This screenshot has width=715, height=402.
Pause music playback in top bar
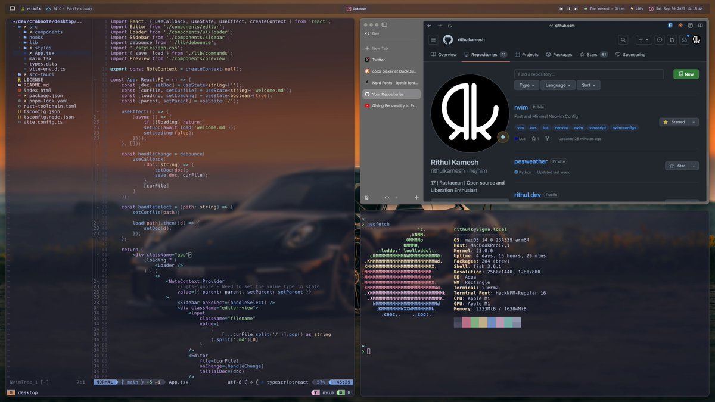point(568,9)
